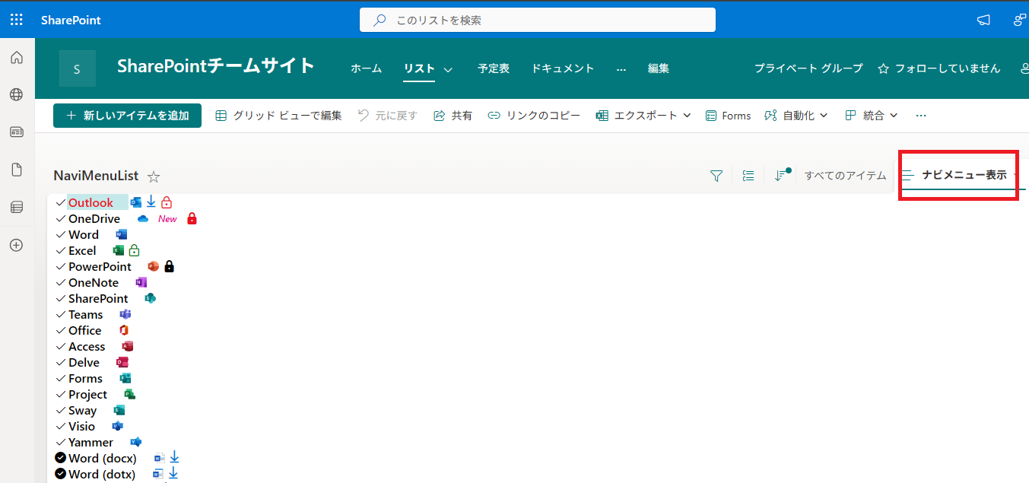1029x483 pixels.
Task: Toggle the filled check circle beside Word (dotx)
Action: click(61, 474)
